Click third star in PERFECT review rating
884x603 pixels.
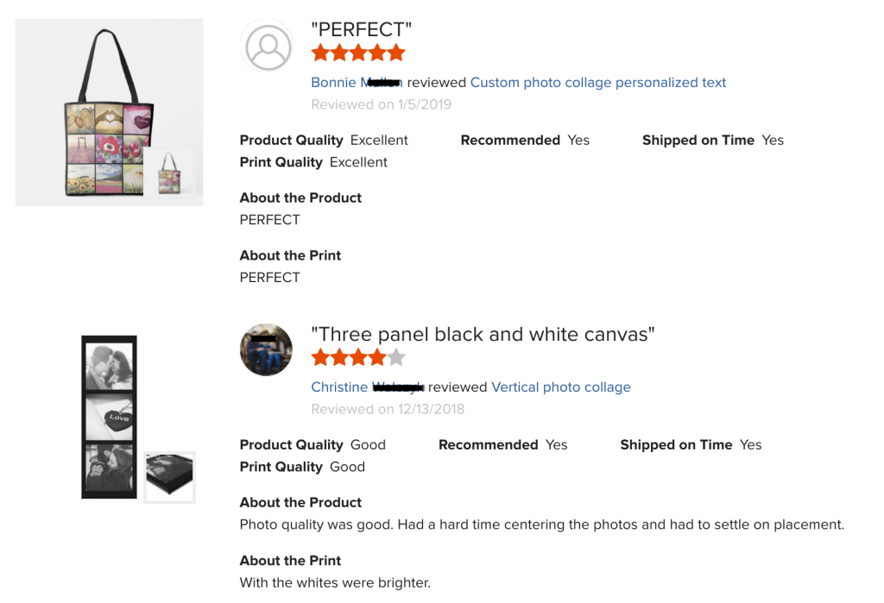point(358,53)
